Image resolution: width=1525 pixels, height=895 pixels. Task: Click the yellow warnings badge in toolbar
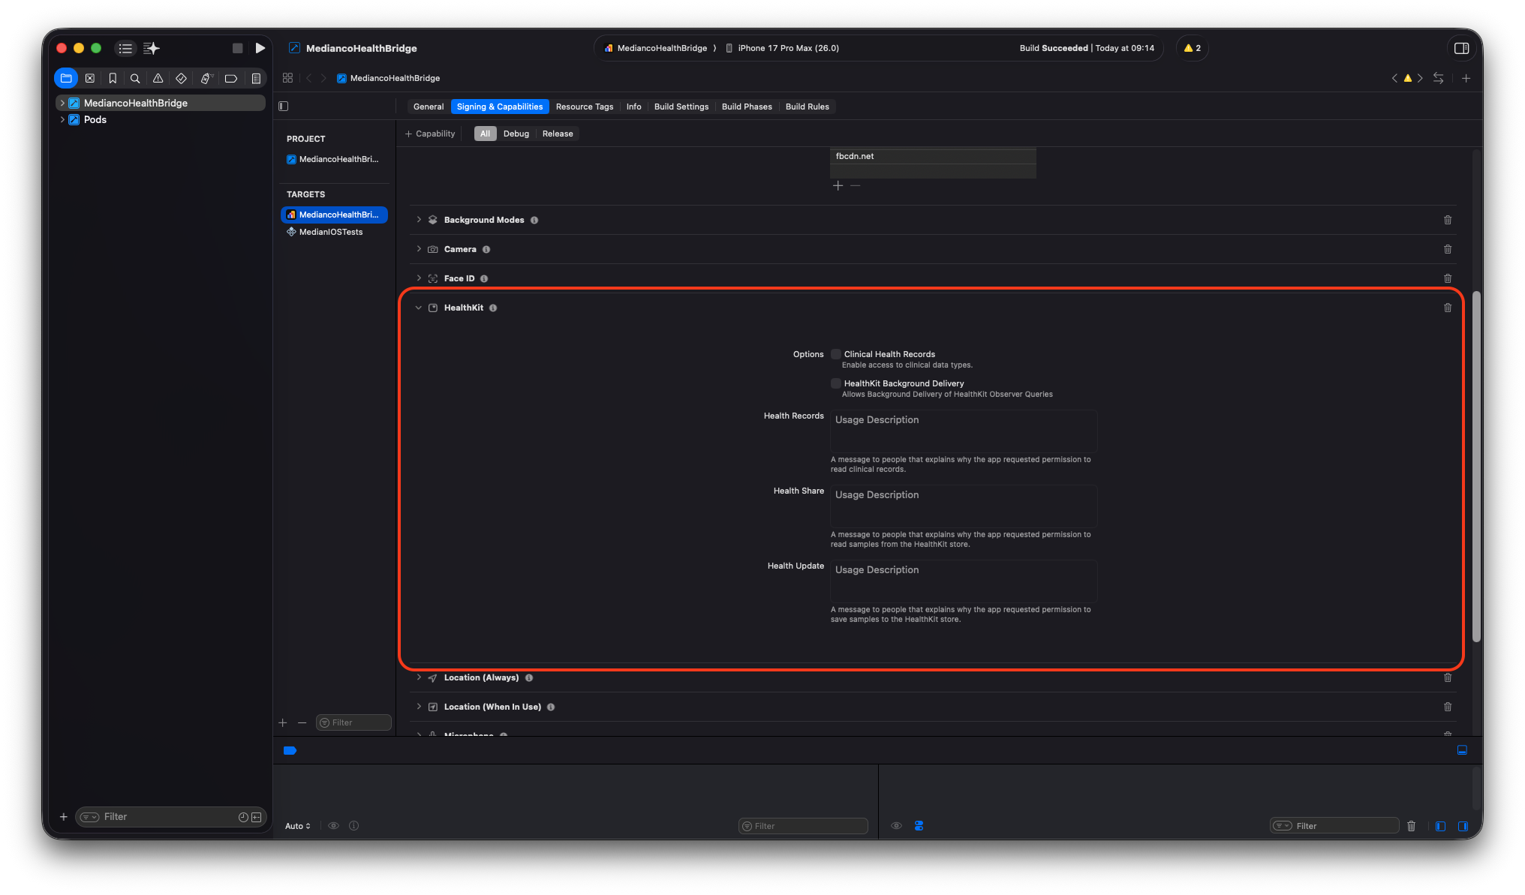point(1192,48)
